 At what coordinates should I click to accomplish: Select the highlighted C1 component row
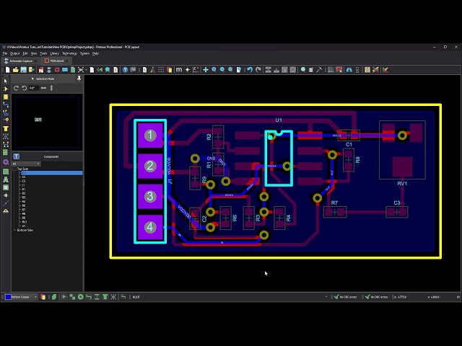click(51, 173)
